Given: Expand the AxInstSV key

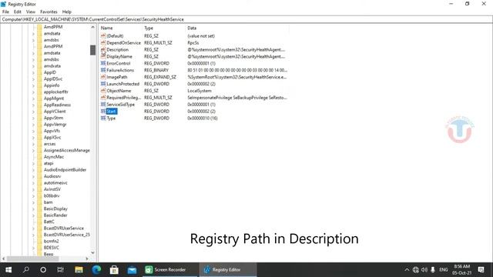Looking at the screenshot, I should (33, 189).
